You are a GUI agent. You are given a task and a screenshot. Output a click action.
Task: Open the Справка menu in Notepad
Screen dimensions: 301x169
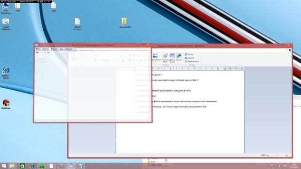68,49
